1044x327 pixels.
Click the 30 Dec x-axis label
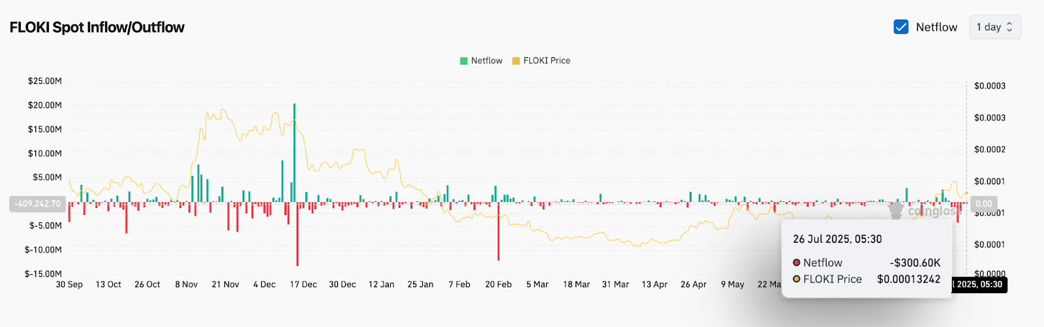(343, 285)
